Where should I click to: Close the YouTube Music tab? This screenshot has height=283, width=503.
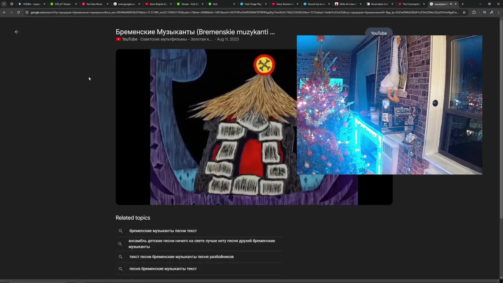pyautogui.click(x=107, y=4)
